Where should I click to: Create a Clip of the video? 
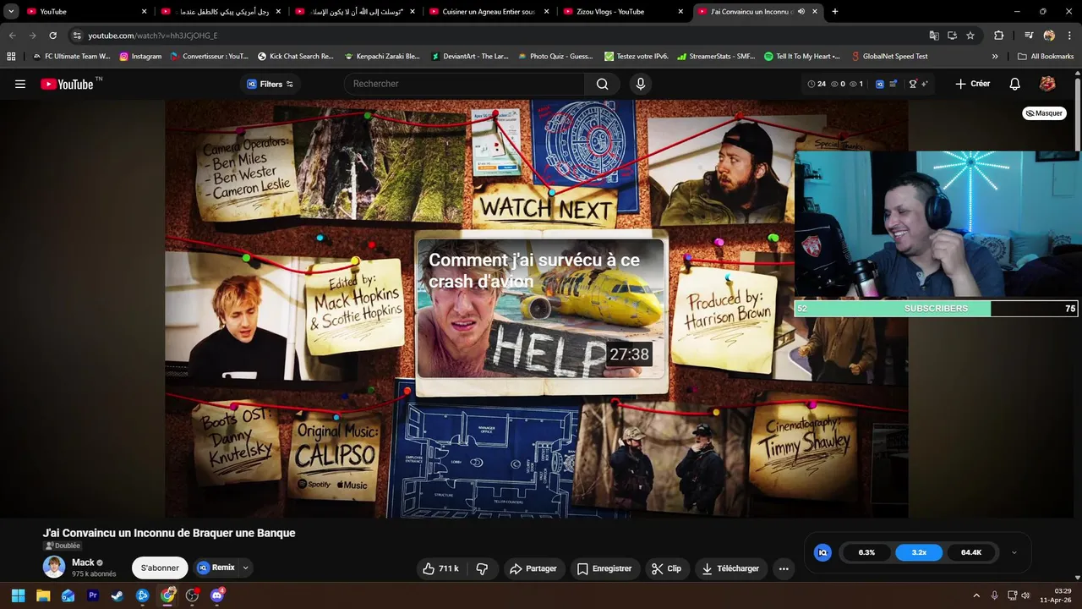tap(666, 568)
